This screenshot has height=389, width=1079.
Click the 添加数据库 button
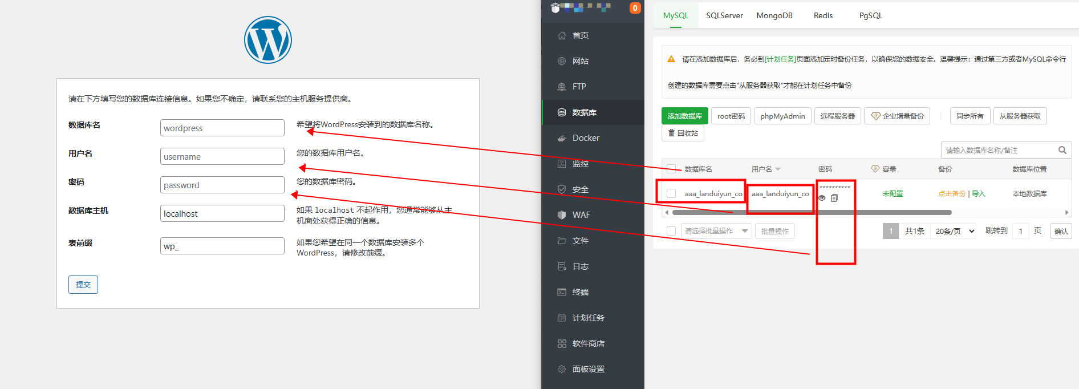pyautogui.click(x=685, y=116)
